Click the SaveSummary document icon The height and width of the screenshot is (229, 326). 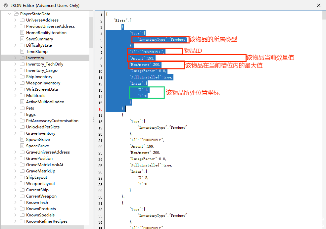tap(22, 39)
